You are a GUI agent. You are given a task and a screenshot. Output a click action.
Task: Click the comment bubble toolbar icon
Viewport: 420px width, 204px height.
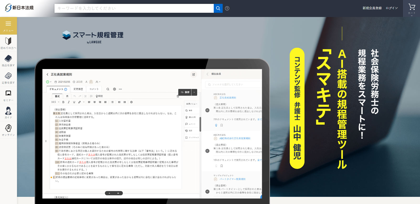click(x=91, y=96)
